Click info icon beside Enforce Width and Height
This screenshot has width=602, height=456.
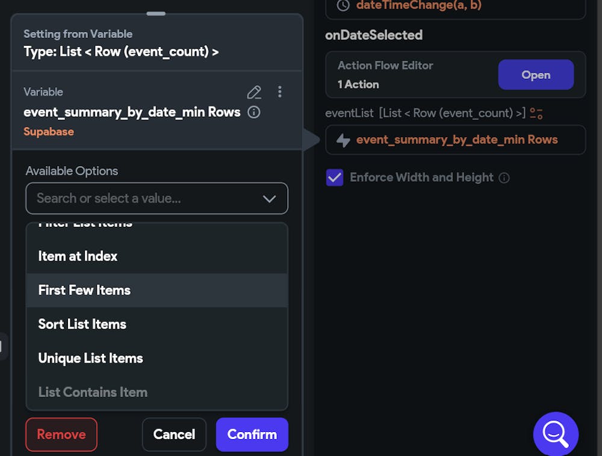[x=504, y=178]
